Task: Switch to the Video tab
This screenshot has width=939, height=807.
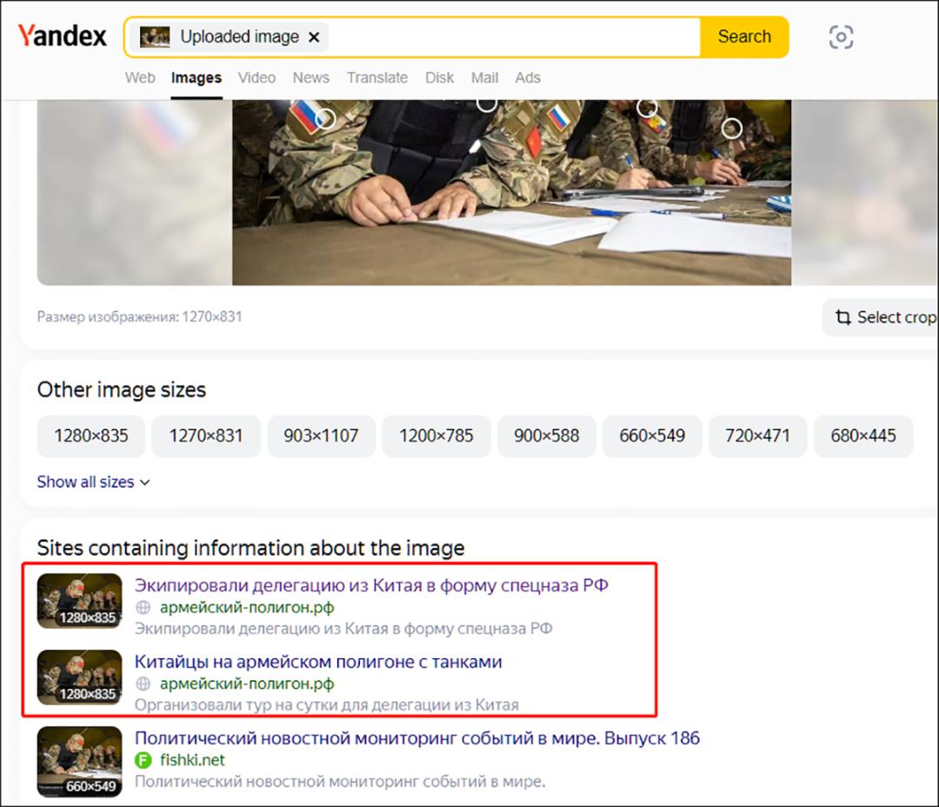Action: pyautogui.click(x=256, y=77)
